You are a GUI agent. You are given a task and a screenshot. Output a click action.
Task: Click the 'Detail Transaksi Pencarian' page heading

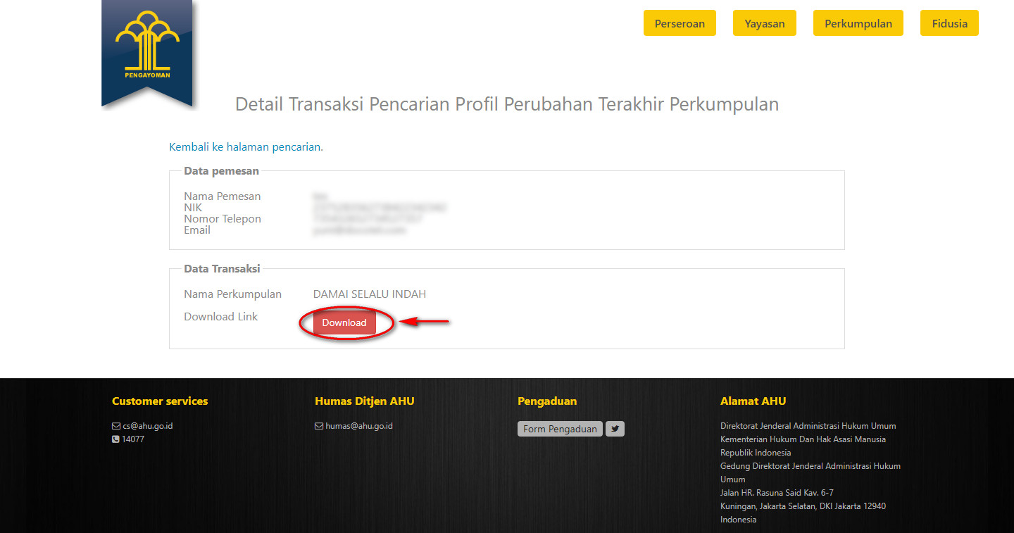507,104
